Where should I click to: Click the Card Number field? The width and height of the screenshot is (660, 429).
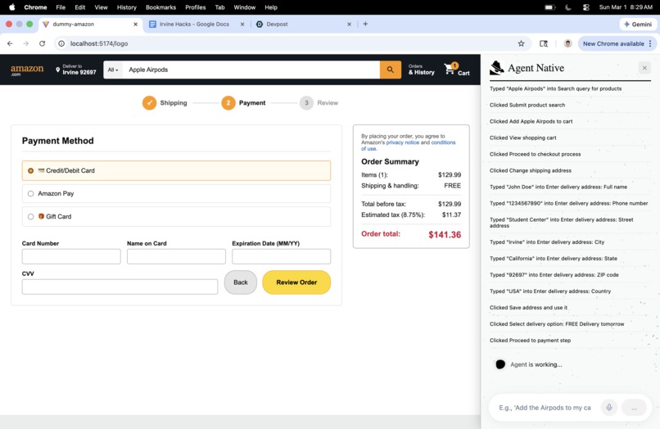click(71, 256)
